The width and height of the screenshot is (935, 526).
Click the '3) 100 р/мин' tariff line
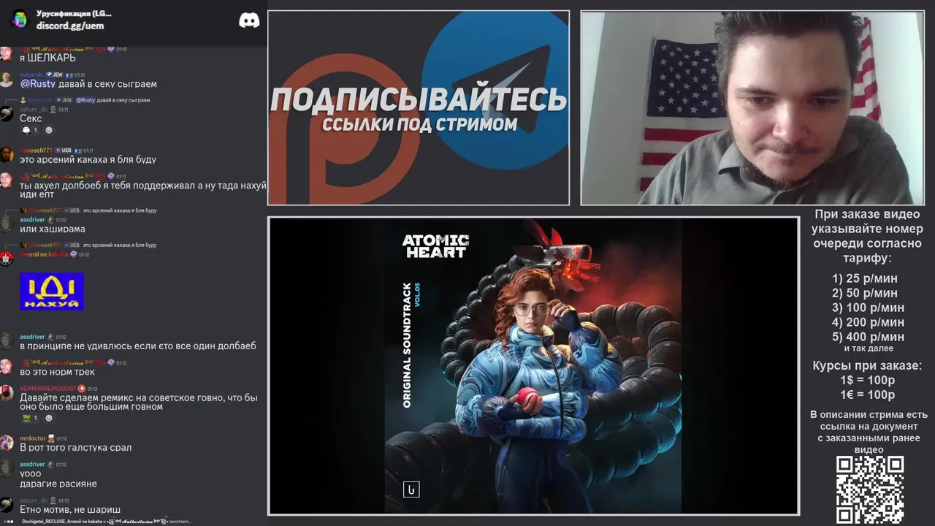point(868,308)
